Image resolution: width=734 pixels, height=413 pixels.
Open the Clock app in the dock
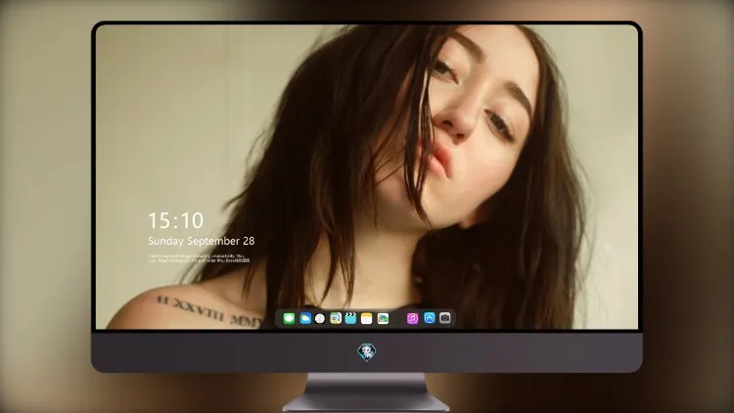(x=320, y=318)
